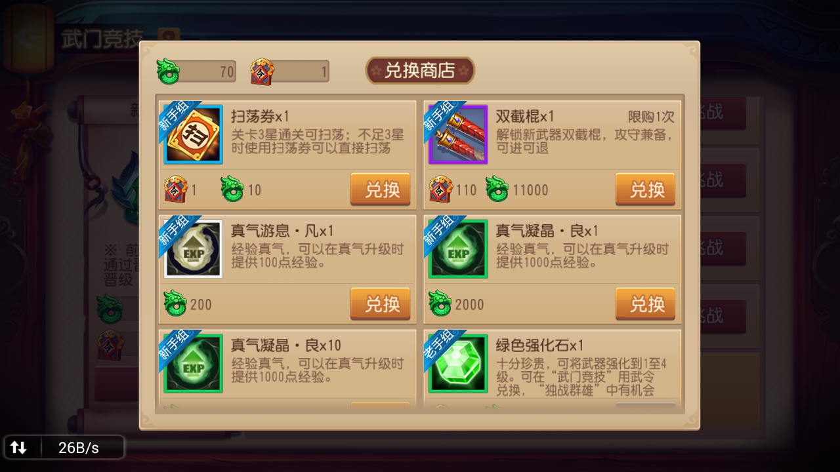Select the 绿色强化石 green gem icon

tap(458, 364)
